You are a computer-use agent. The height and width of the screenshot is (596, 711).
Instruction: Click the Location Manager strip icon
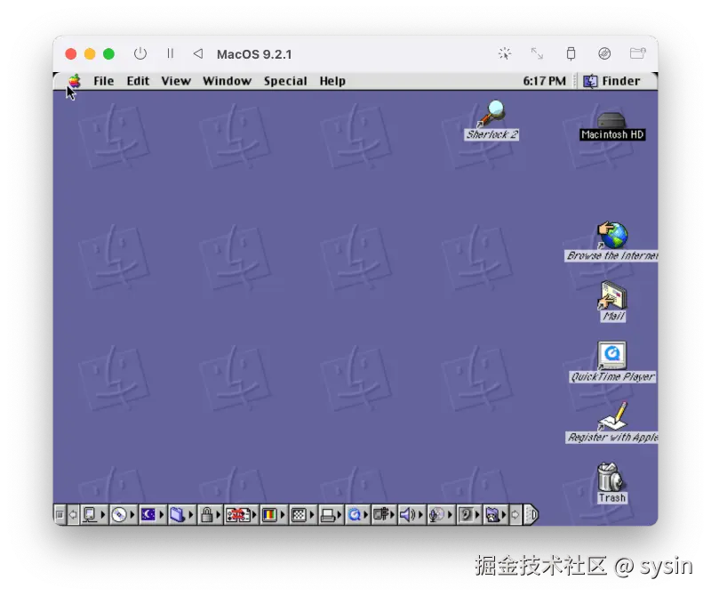click(238, 515)
